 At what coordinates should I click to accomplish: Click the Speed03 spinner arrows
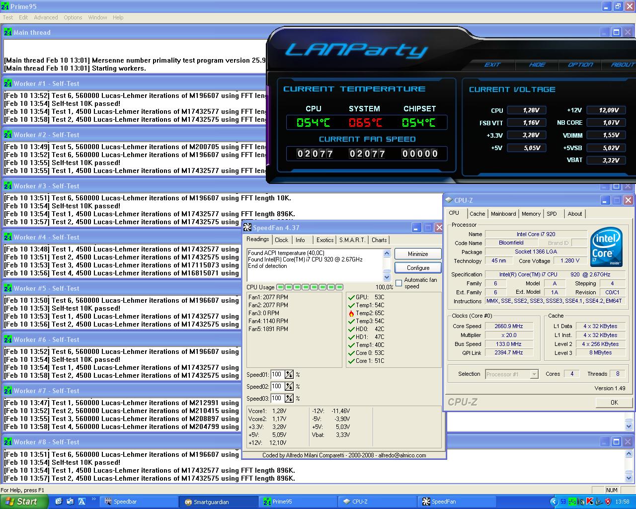[289, 398]
